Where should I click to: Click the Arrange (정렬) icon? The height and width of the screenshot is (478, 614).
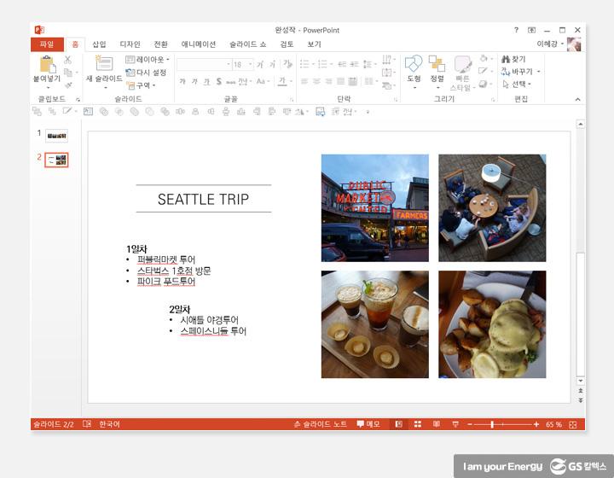tap(437, 64)
